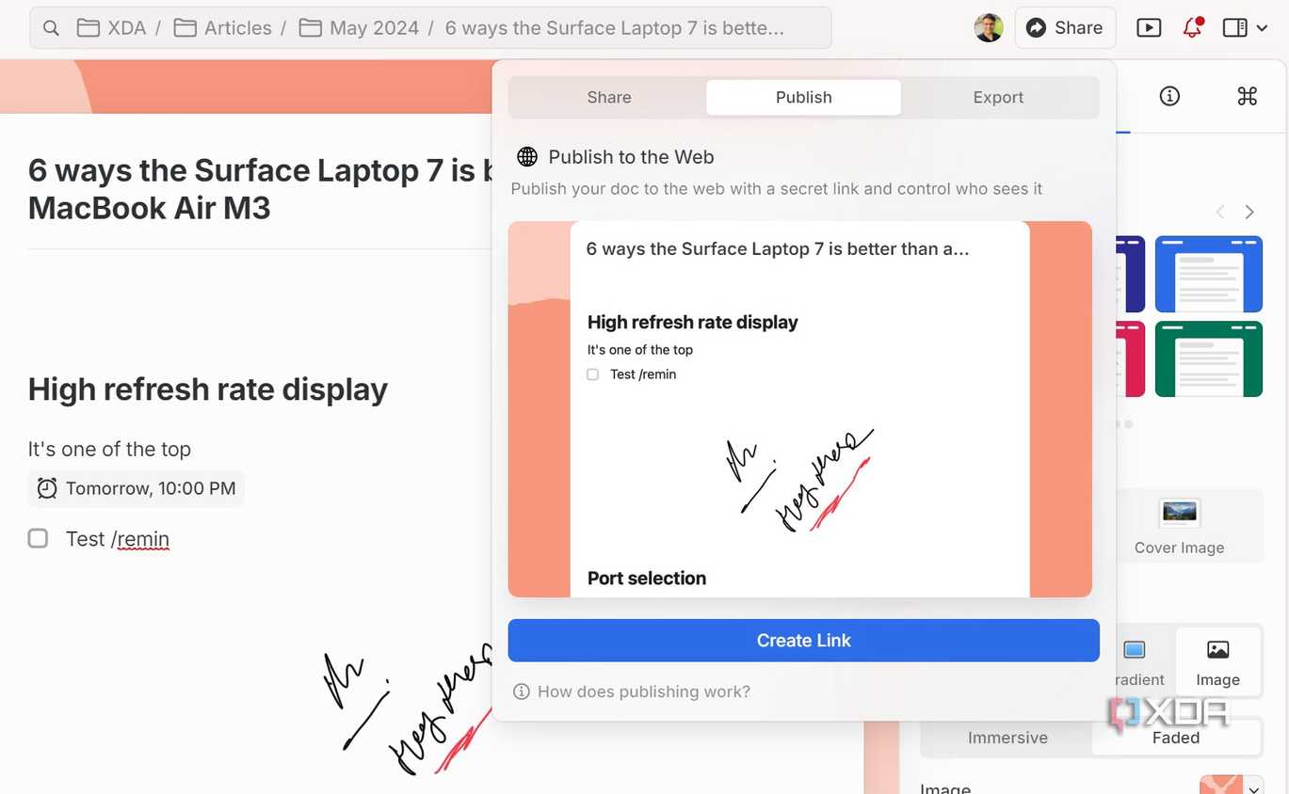The height and width of the screenshot is (794, 1289).
Task: Switch to the Share tab in popup
Action: click(x=609, y=97)
